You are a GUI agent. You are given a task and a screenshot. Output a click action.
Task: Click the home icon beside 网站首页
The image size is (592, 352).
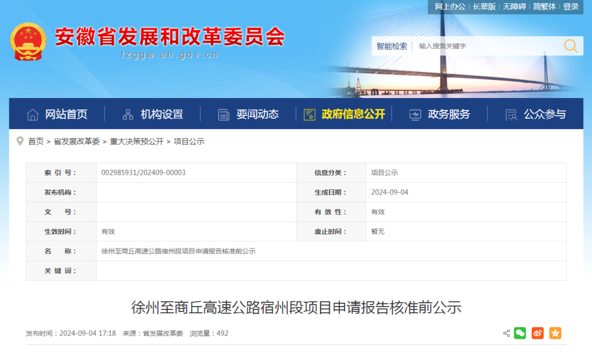click(32, 114)
